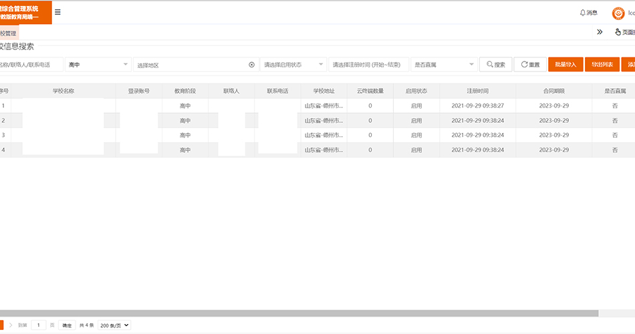Viewport: 635px width, 334px height.
Task: Click the orange user avatar icon
Action: click(618, 13)
